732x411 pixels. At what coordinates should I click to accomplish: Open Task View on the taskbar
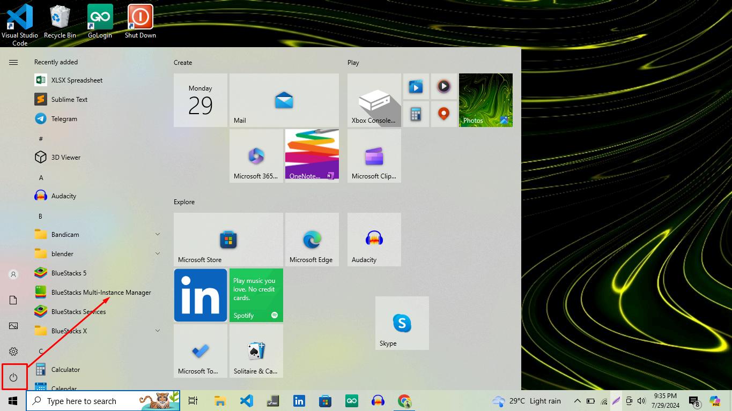click(193, 401)
